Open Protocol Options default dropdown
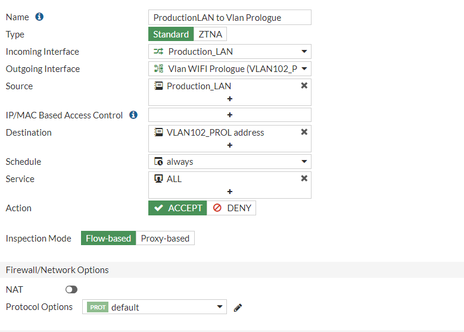The width and height of the screenshot is (464, 332). coord(156,308)
